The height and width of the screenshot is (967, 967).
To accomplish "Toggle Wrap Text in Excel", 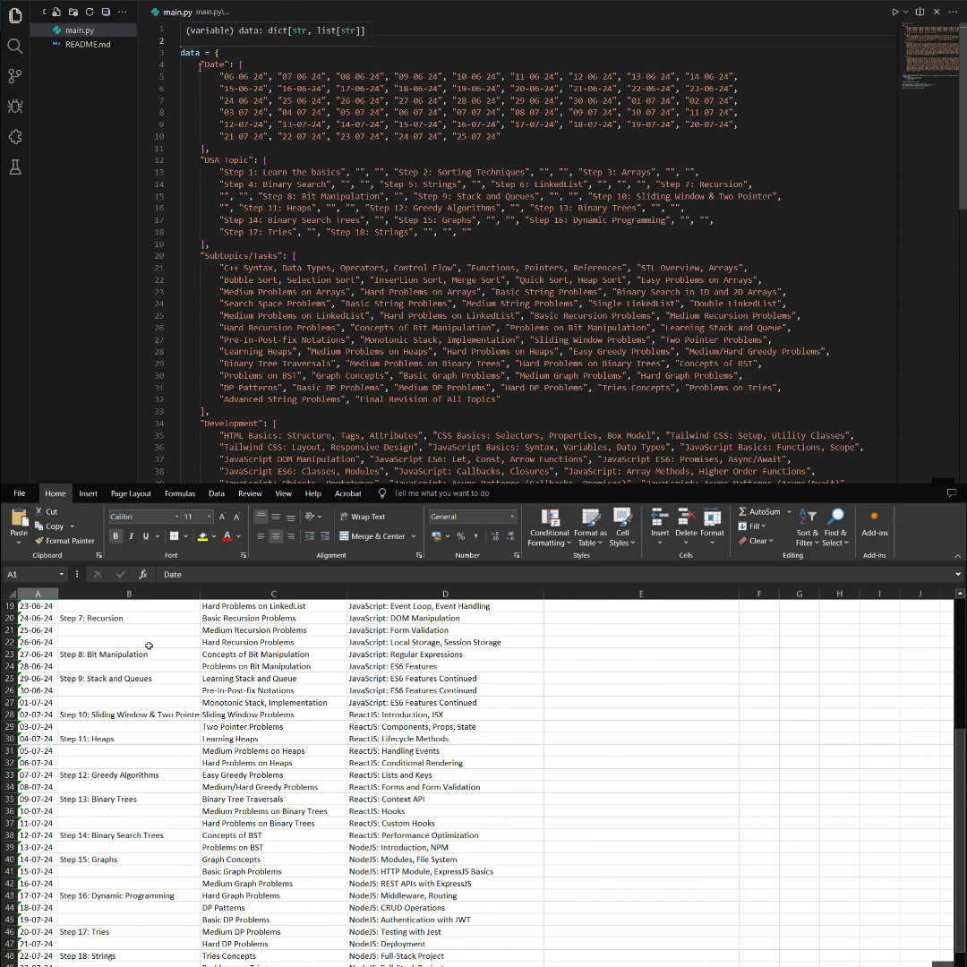I will pos(363,517).
